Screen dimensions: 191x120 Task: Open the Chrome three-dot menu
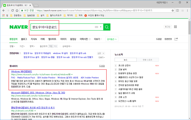tap(187, 10)
